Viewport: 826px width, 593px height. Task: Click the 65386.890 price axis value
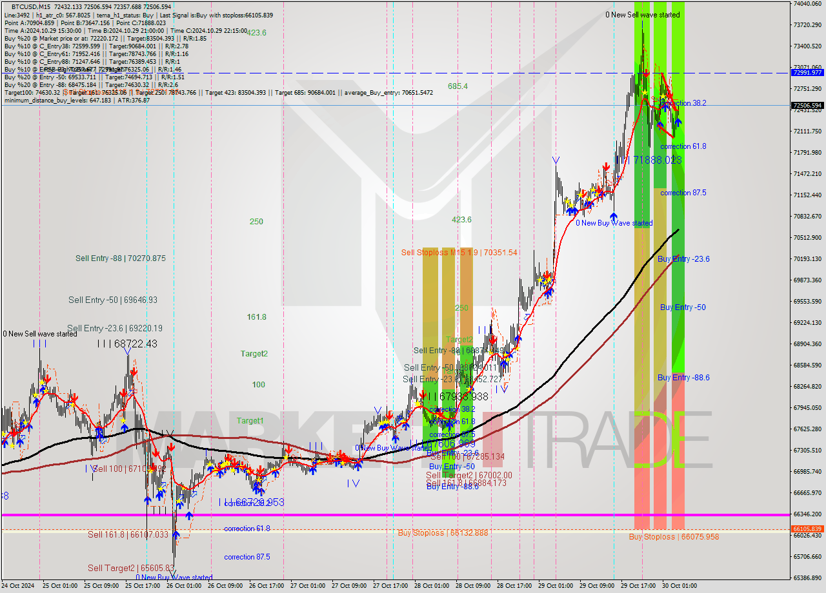pos(807,578)
